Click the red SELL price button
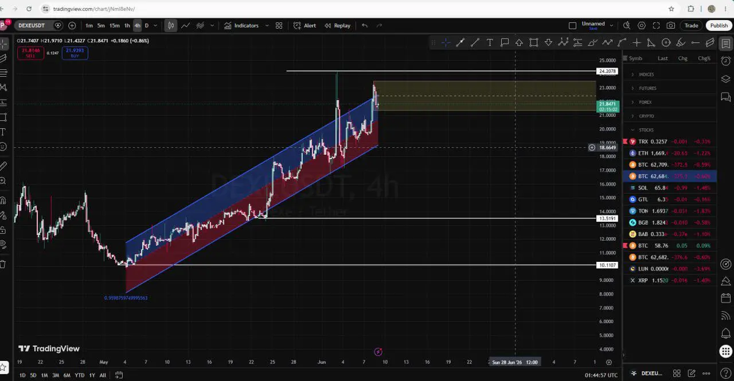The height and width of the screenshot is (381, 734). [30, 53]
